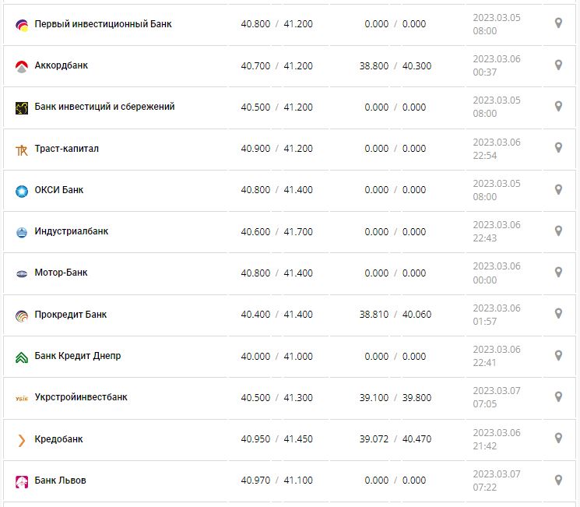The image size is (580, 507).
Task: Open the Аккордбанк bank link
Action: [62, 65]
